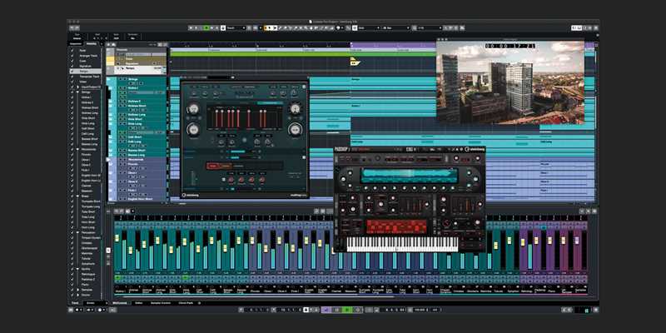This screenshot has height=333, width=666.
Task: Click the Steinberg logo in the Padshop window
Action: point(475,149)
